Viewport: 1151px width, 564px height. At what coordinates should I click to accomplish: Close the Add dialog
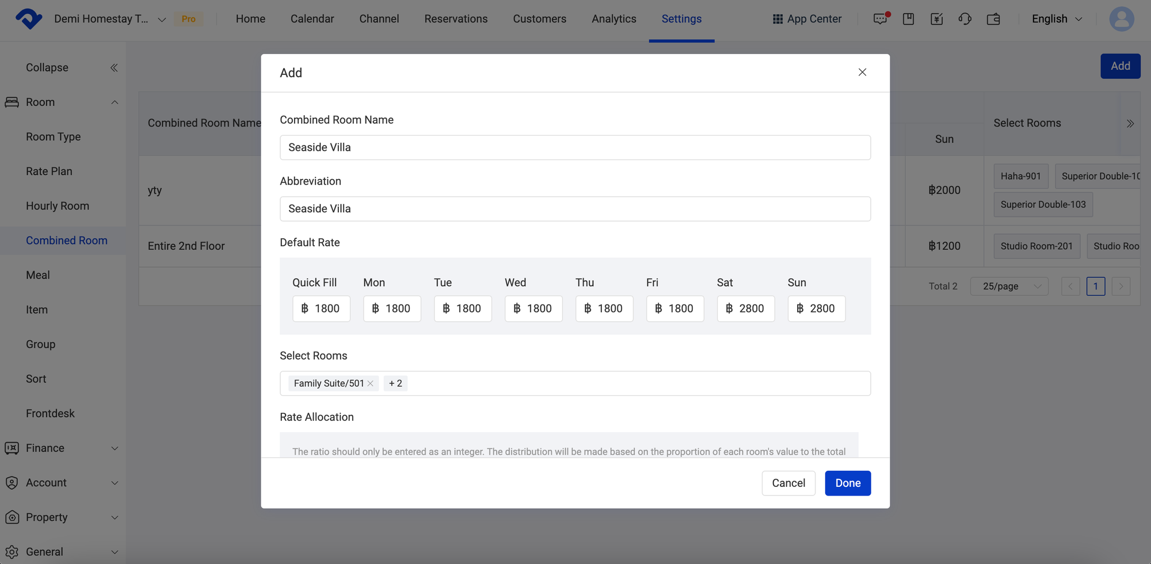click(862, 73)
